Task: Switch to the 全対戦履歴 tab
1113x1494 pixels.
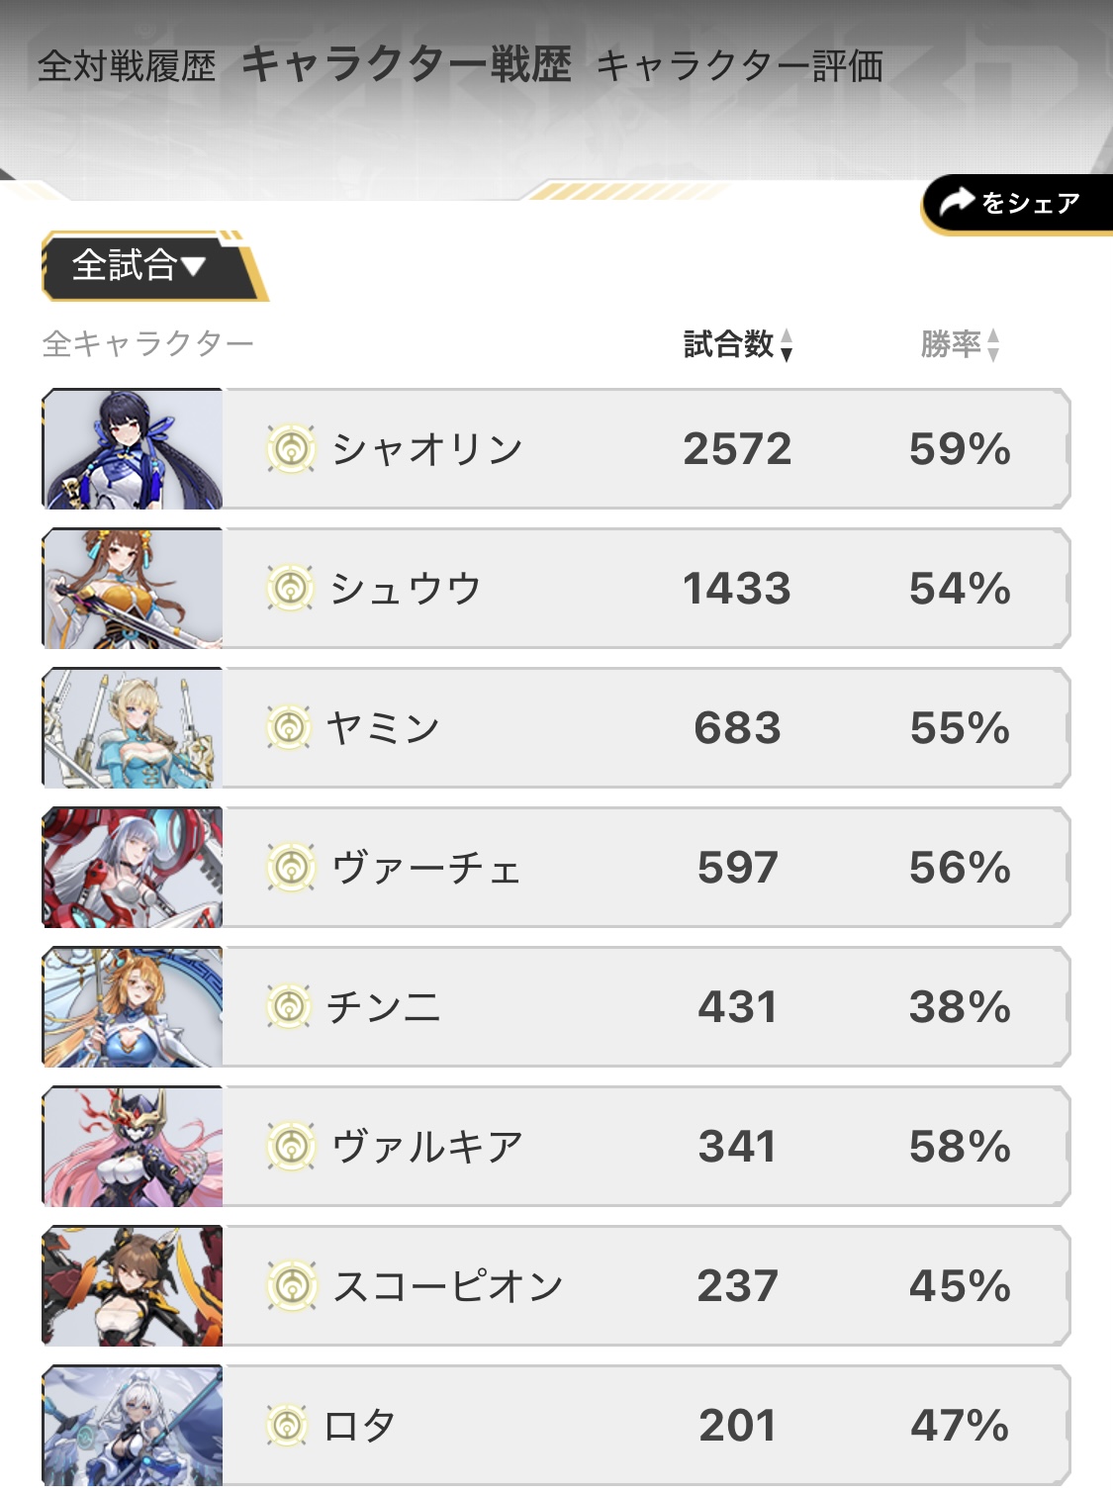Action: [x=127, y=66]
